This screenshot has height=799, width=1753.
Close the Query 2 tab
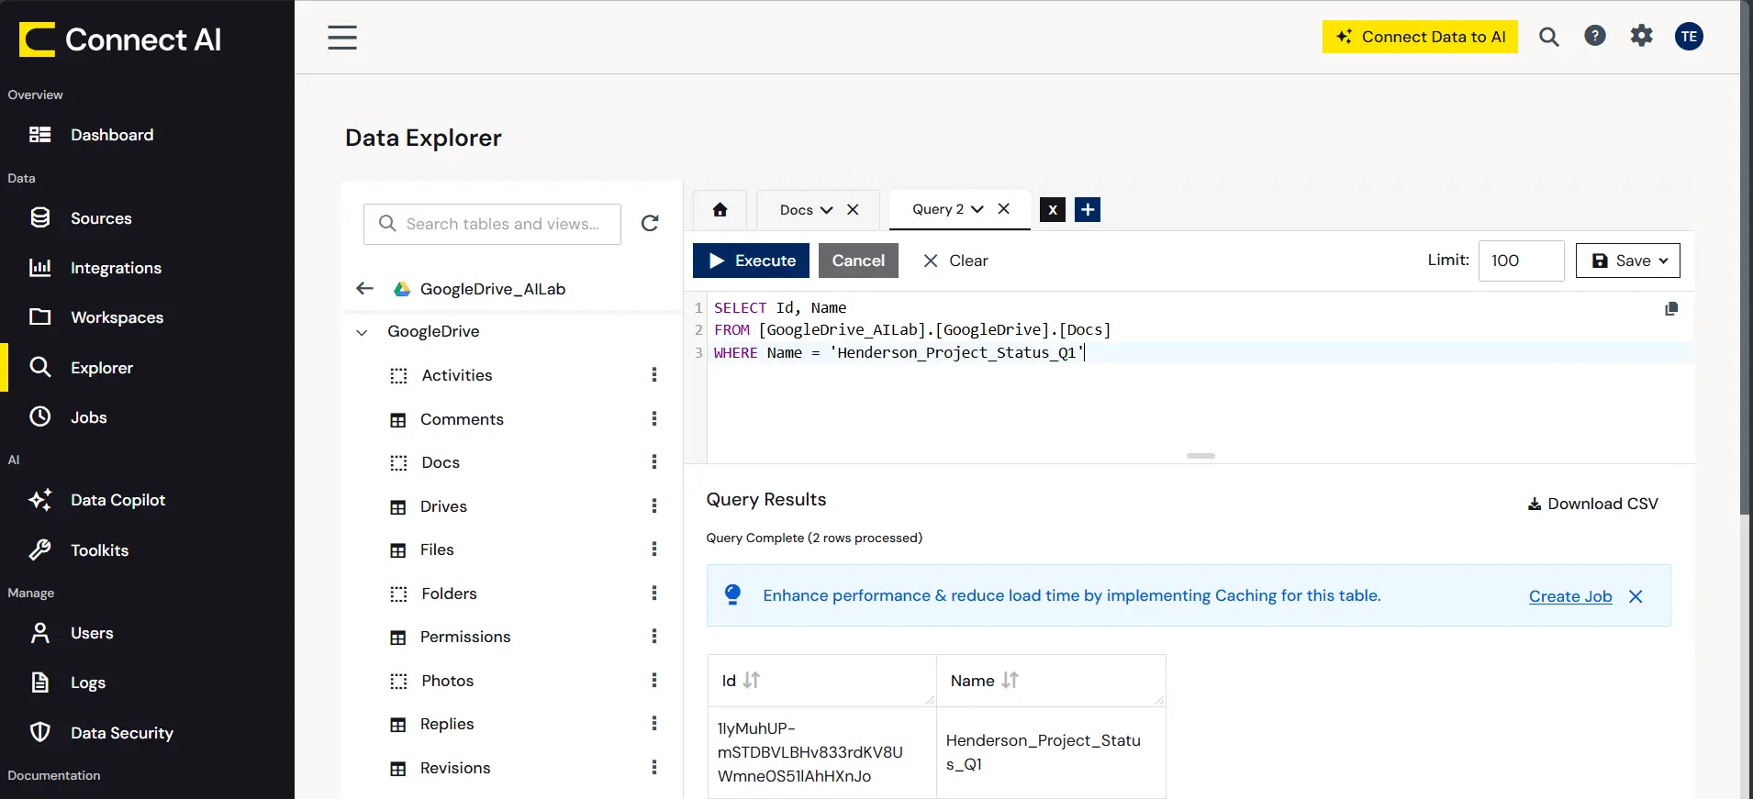tap(1004, 209)
